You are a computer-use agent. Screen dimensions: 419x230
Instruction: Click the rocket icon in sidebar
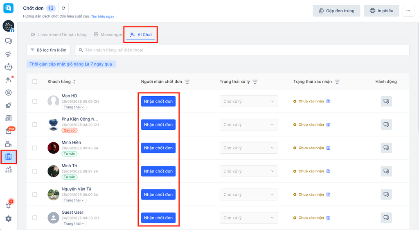click(8, 106)
